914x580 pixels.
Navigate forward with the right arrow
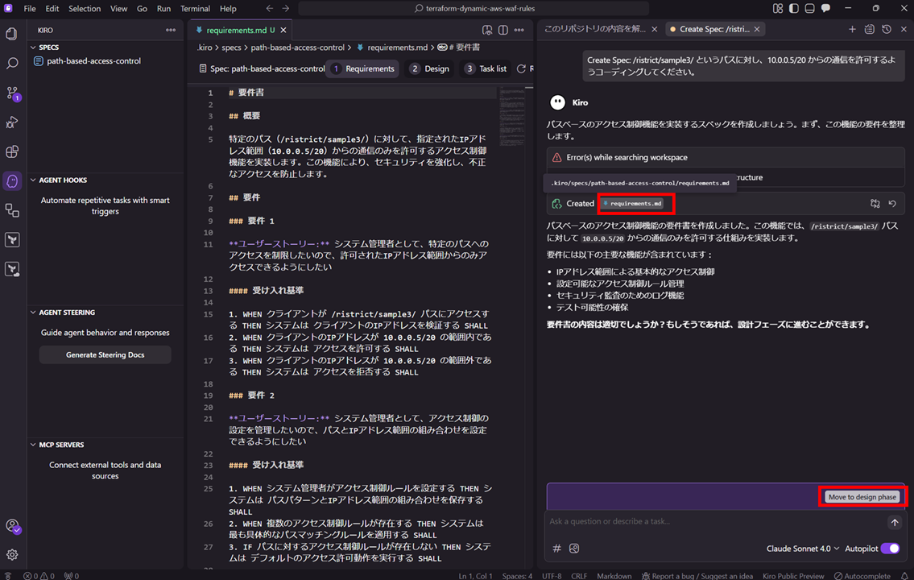click(x=286, y=9)
